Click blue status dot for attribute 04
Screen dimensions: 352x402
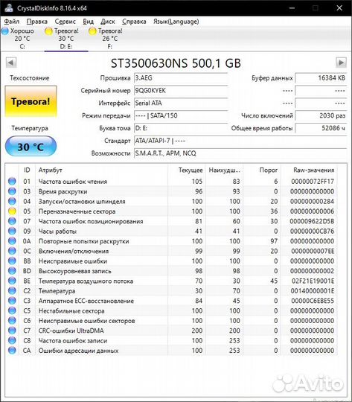12,201
